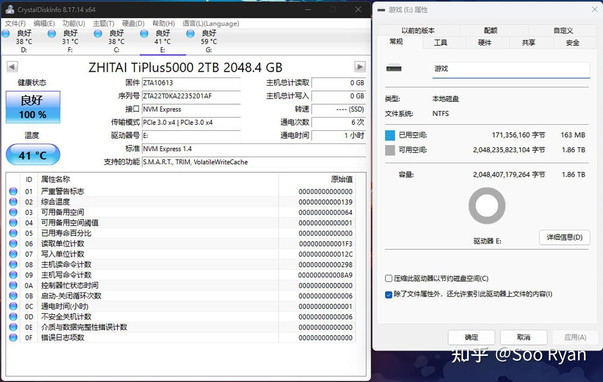Click blue status dot beside 严重警告标志

click(x=13, y=191)
